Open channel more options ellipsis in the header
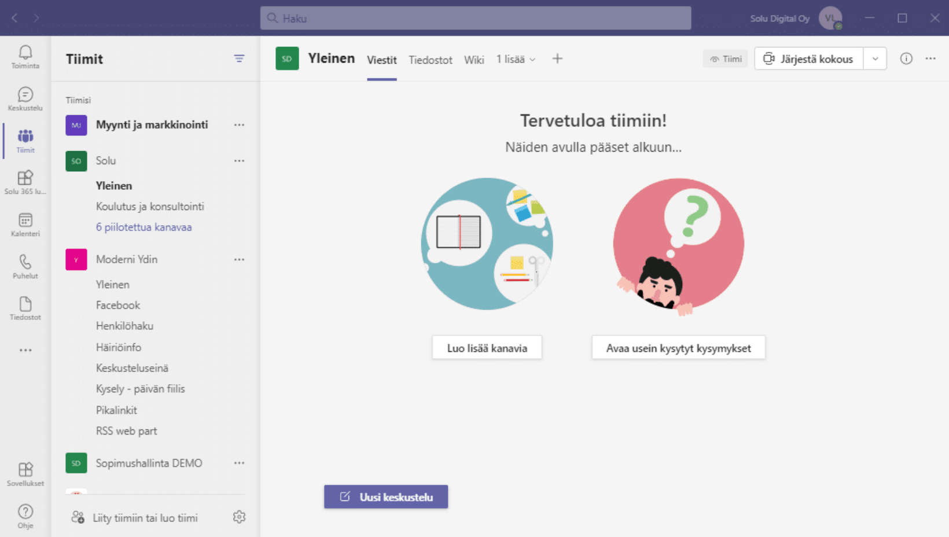This screenshot has width=949, height=537. tap(930, 58)
